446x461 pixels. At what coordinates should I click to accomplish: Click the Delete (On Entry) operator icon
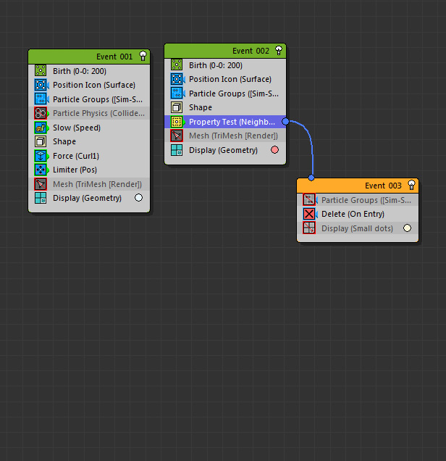(x=309, y=214)
